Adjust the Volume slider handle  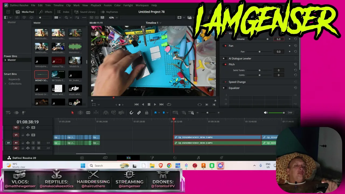[267, 39]
